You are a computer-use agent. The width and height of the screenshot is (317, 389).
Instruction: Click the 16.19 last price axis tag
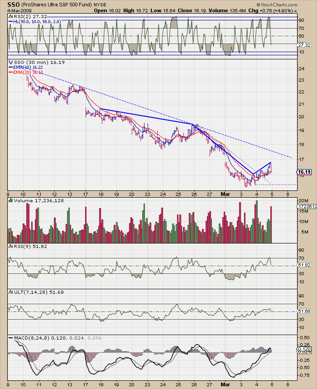(304, 172)
